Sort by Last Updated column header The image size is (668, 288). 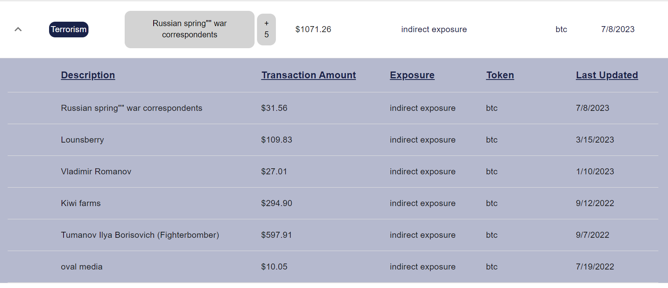pos(607,75)
